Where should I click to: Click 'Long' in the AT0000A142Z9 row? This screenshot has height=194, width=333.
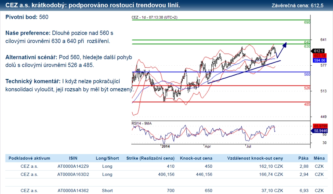point(107,166)
